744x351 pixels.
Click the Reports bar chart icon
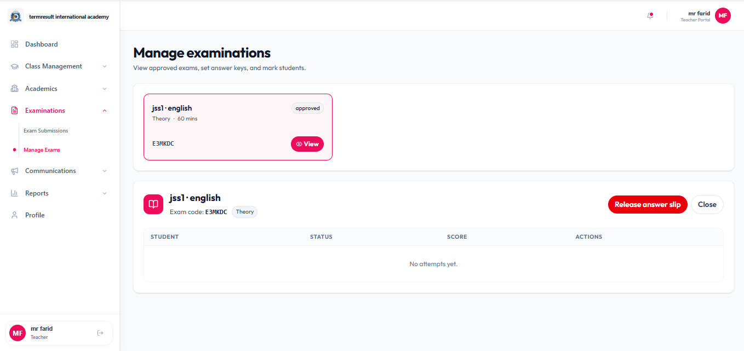pyautogui.click(x=15, y=193)
